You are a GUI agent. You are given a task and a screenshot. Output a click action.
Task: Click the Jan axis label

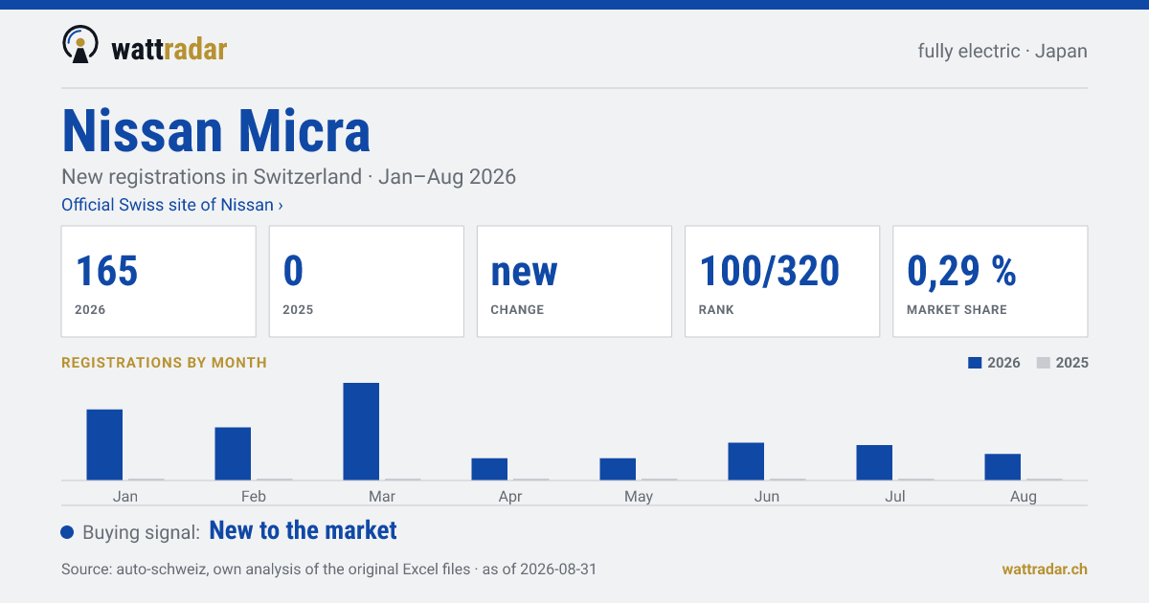point(125,496)
